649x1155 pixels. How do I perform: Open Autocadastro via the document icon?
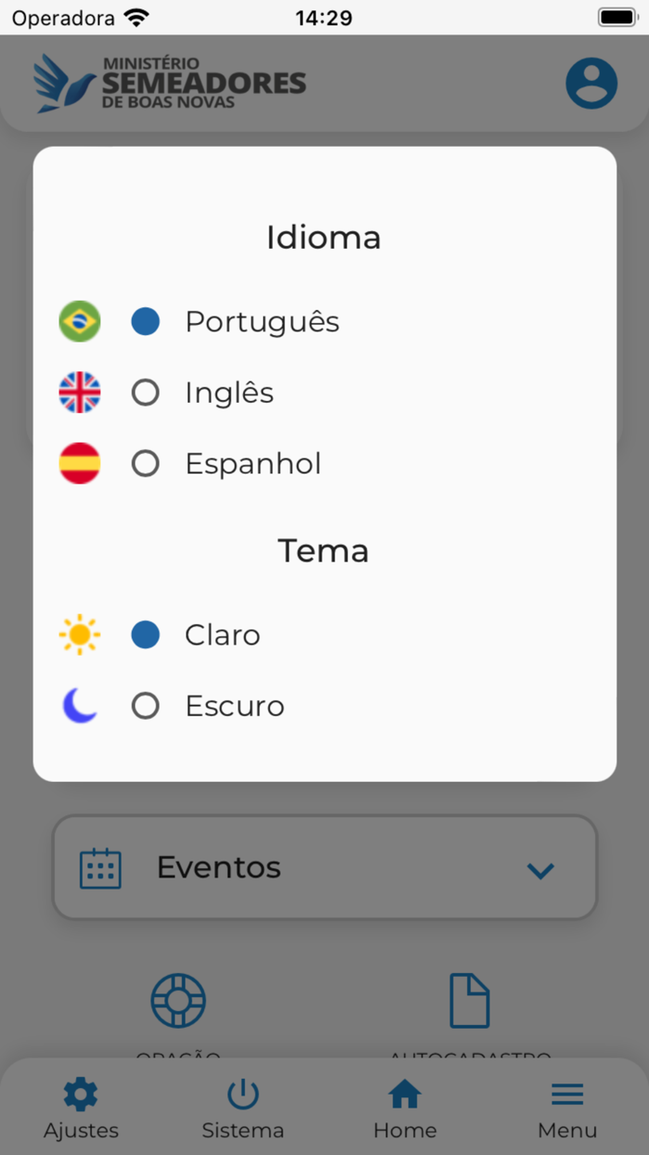pos(470,1000)
